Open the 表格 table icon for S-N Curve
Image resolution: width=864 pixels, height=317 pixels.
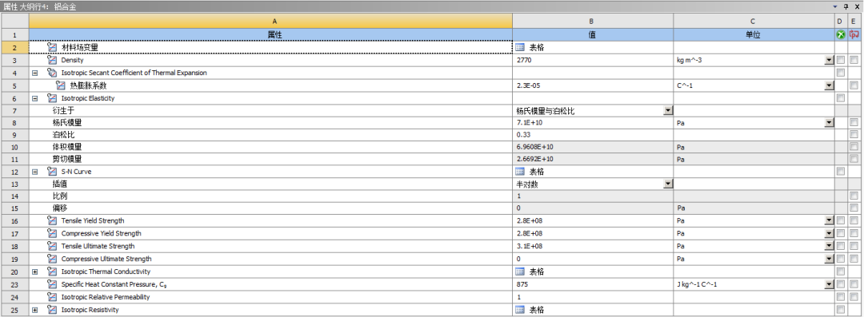[520, 171]
